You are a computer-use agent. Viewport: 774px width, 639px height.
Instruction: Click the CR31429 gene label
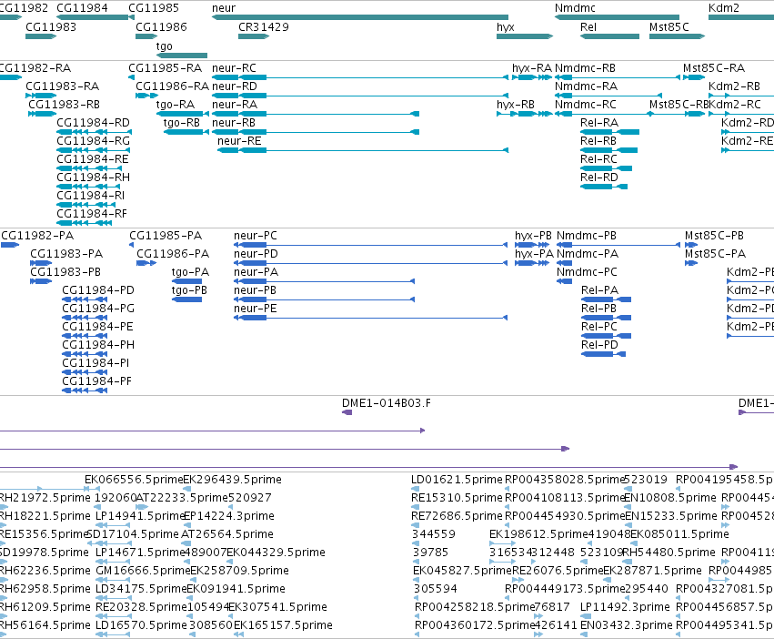click(264, 27)
